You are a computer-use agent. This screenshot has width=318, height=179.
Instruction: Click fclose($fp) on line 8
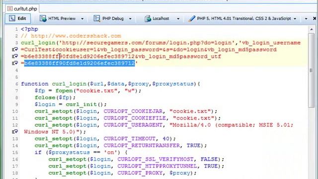tap(53, 97)
